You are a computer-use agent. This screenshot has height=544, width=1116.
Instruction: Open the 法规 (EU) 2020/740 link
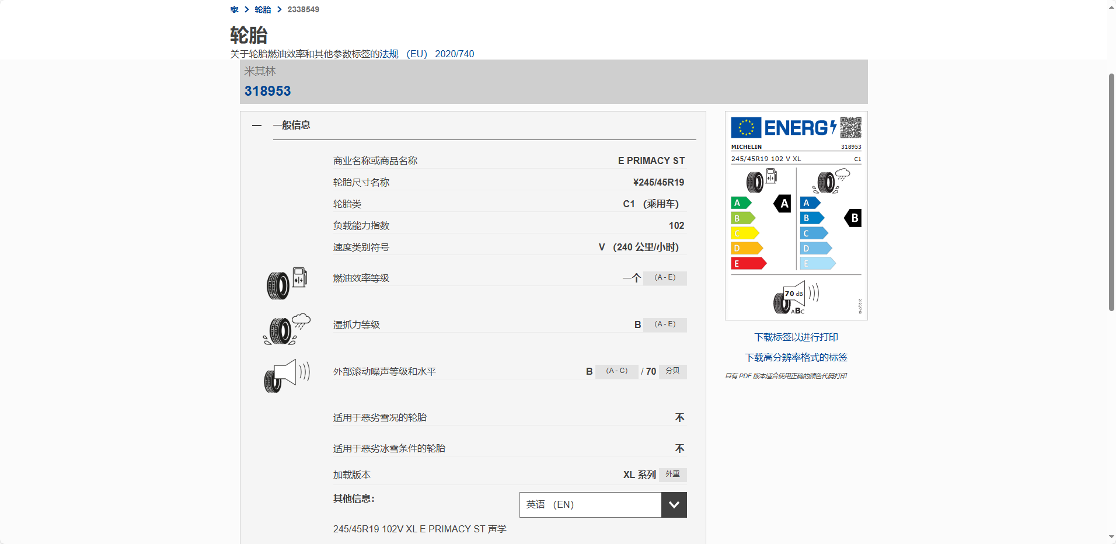click(427, 54)
